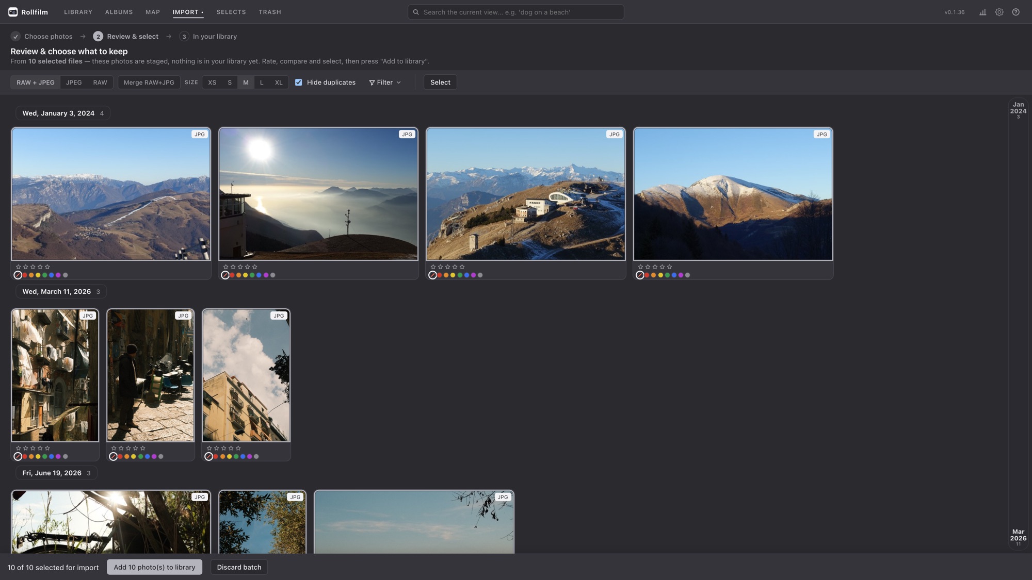Clear color label on snow-capped brown peak photo

pos(640,275)
